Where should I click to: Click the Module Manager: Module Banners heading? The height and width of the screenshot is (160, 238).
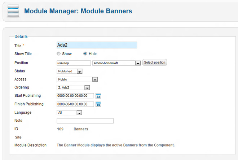78,11
